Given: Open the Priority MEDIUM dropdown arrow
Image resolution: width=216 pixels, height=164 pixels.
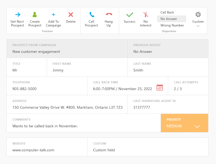Looking at the screenshot, I should click(197, 127).
